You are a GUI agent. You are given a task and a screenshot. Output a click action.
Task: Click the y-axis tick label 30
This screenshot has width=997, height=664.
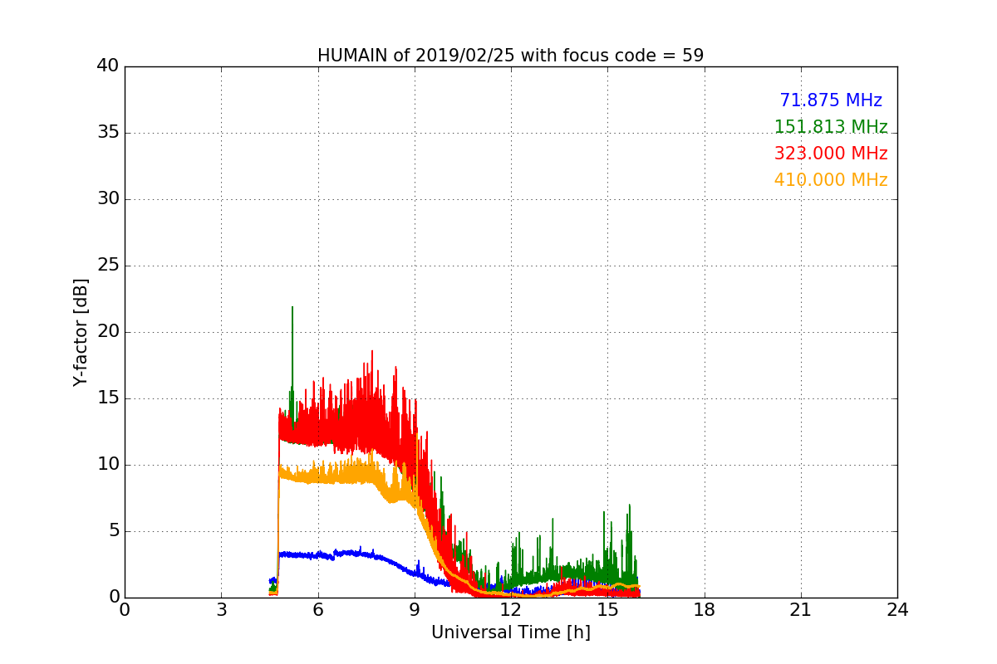pyautogui.click(x=107, y=199)
